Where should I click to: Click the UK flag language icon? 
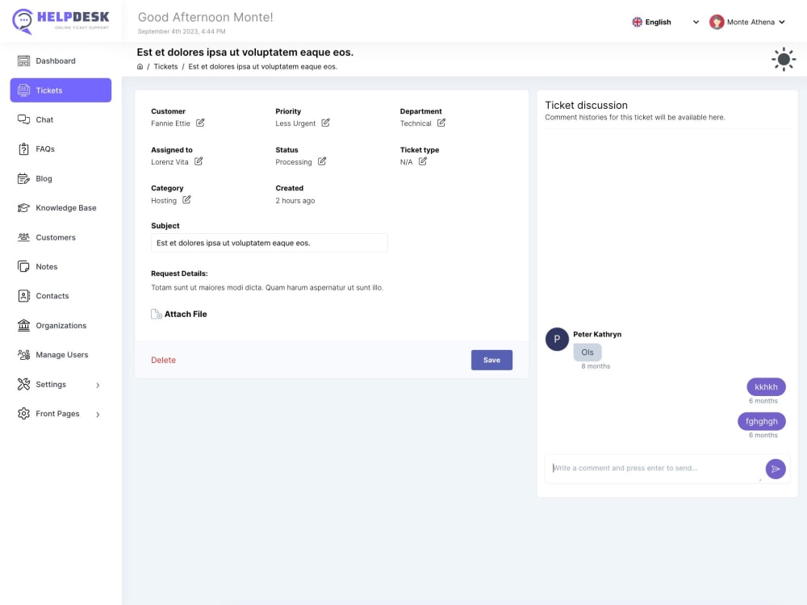click(638, 22)
